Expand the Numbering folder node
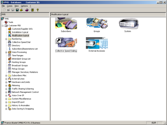 tap(6, 39)
